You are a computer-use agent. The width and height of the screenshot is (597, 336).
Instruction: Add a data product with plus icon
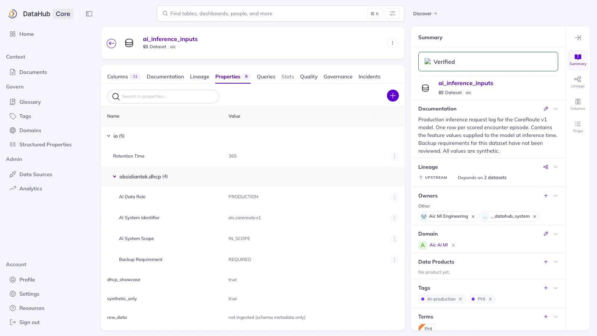tap(546, 262)
